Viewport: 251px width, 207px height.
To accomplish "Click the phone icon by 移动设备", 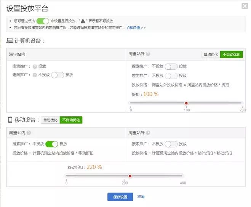I will 10,120.
